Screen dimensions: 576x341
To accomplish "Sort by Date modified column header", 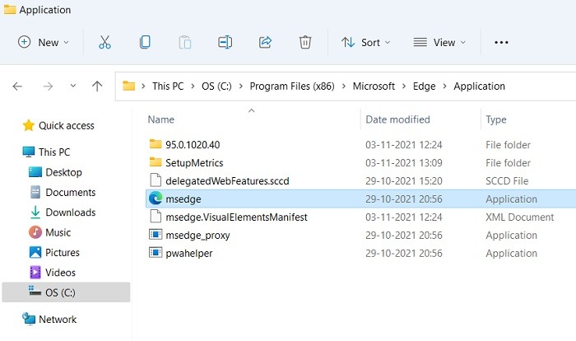I will (397, 119).
